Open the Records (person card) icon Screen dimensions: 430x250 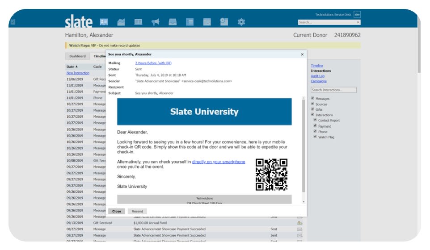104,22
